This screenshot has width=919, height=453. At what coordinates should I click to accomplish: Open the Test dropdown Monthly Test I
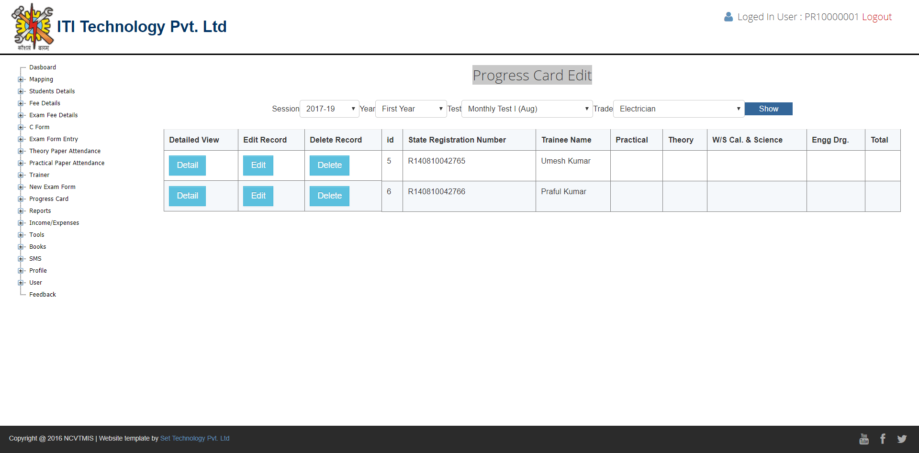[527, 109]
